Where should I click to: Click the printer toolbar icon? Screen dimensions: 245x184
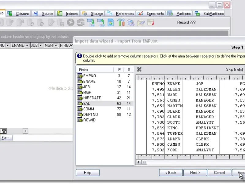[x=131, y=22]
